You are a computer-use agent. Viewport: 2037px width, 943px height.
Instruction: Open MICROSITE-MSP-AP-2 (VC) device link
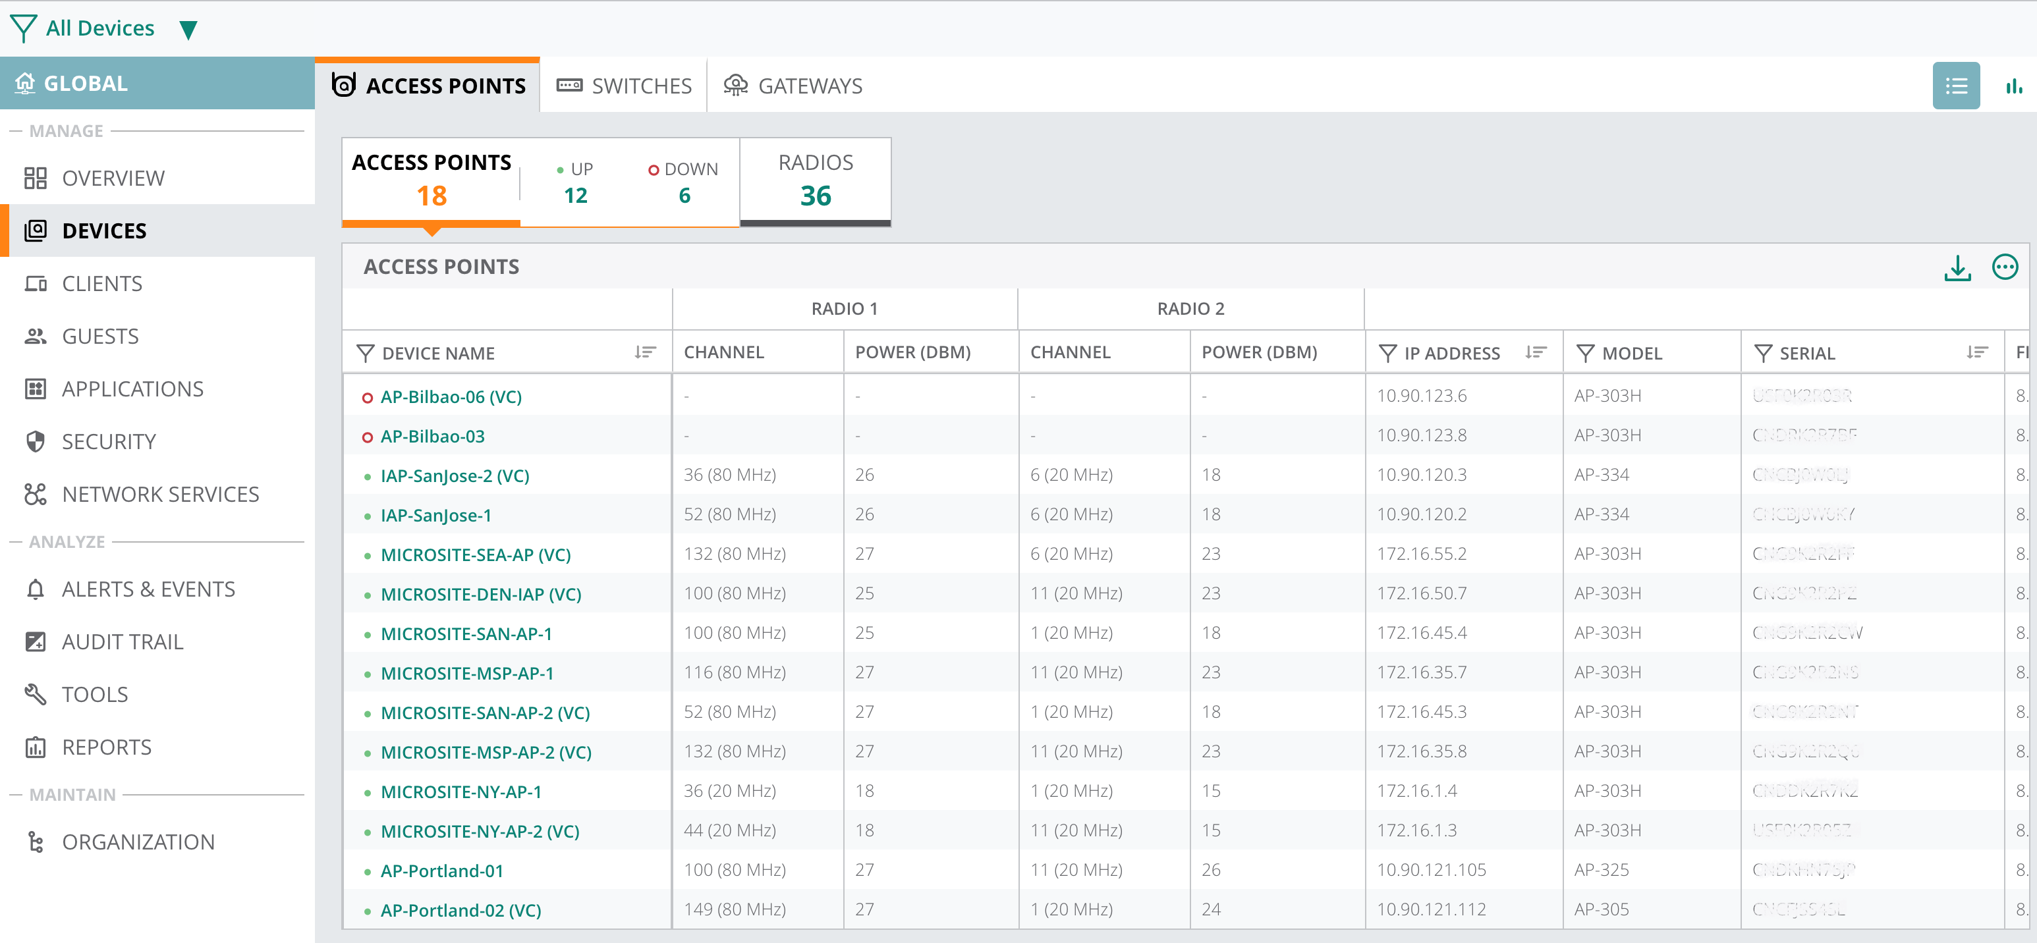click(486, 753)
